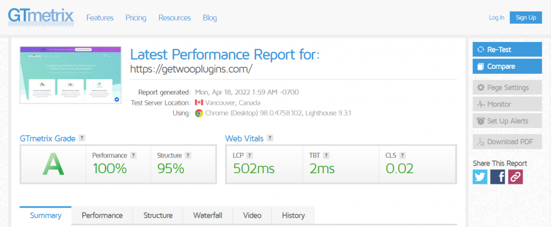Click the Sign Up button
The width and height of the screenshot is (551, 227).
tap(526, 18)
